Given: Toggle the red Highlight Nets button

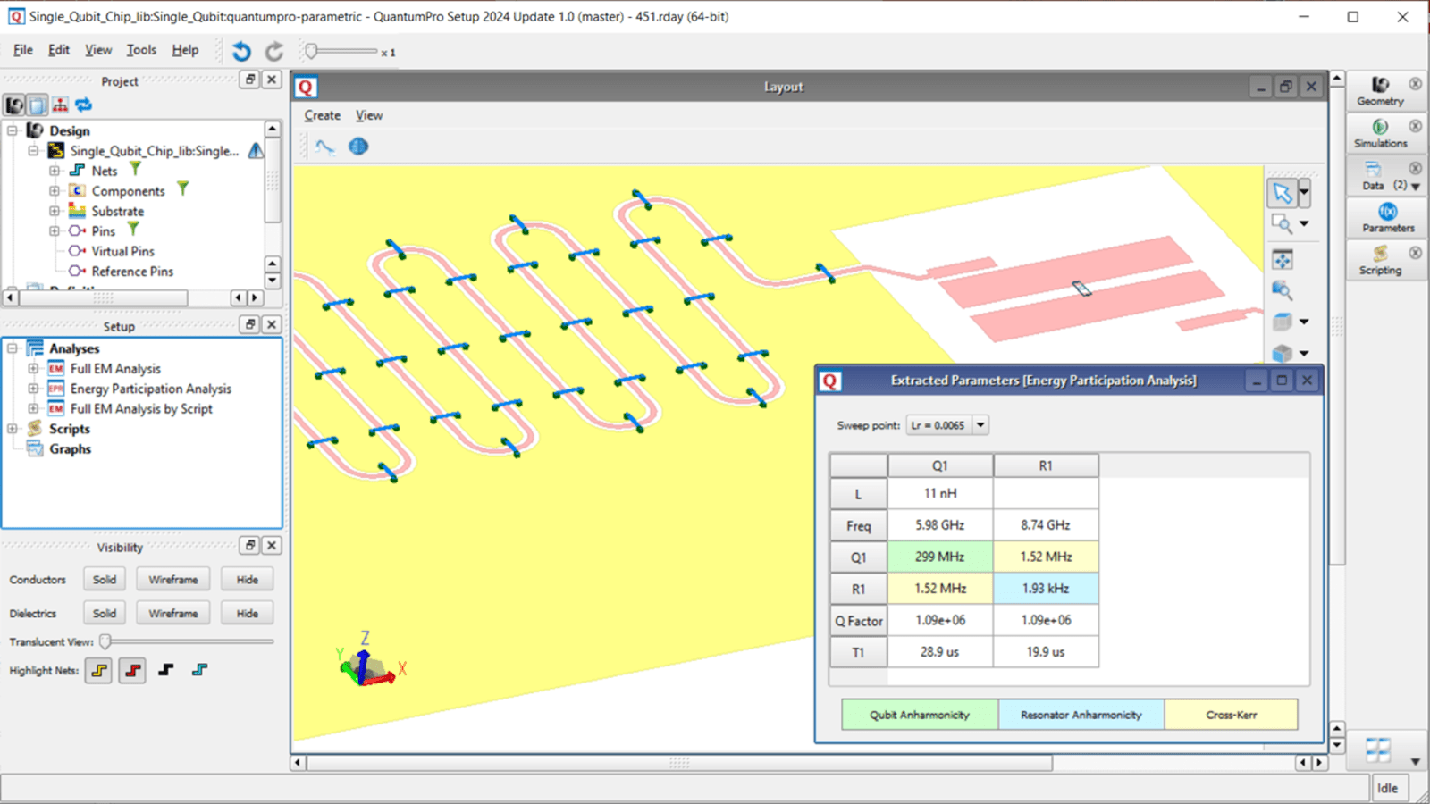Looking at the screenshot, I should [x=131, y=670].
